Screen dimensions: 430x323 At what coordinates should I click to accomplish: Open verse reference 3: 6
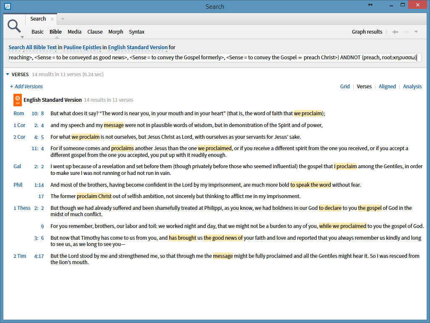click(39, 238)
